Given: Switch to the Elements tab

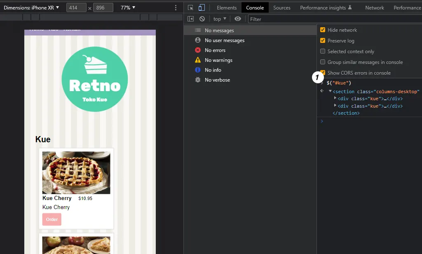Looking at the screenshot, I should coord(227,8).
